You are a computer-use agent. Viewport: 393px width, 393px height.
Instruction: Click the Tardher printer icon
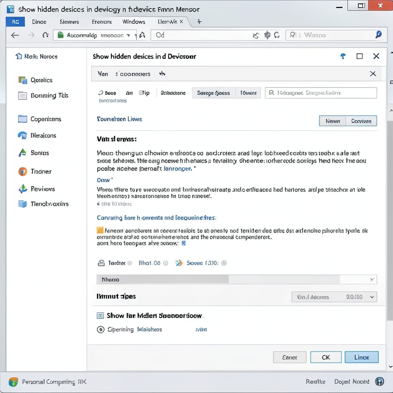(x=101, y=263)
